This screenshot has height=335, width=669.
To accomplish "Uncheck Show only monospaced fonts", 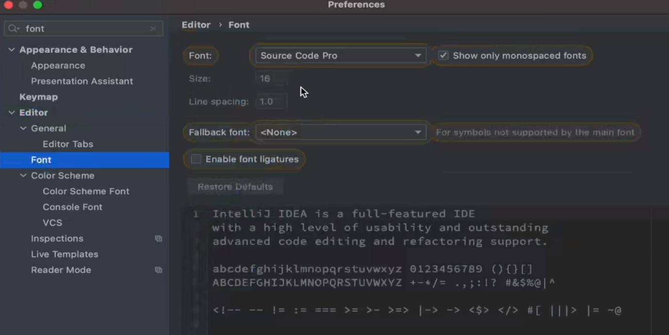I will click(443, 55).
